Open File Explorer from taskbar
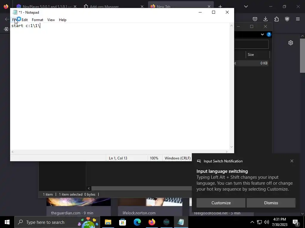 tap(108, 222)
